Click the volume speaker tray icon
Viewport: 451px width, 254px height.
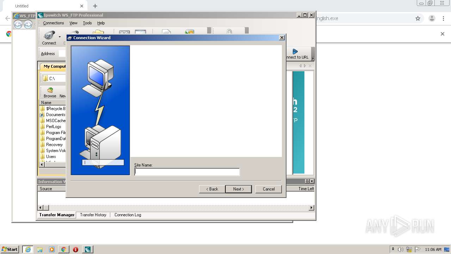(401, 249)
